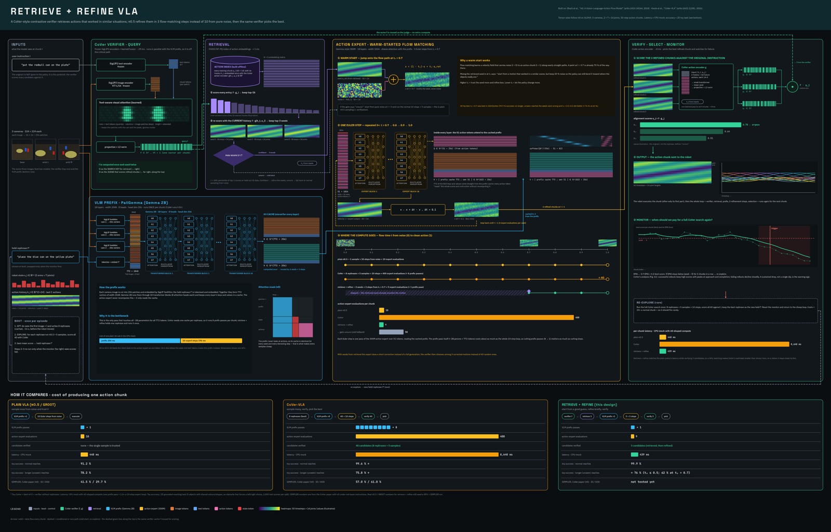831x532 pixels.
Task: Click the '41.5 % / 29.7 %' SIMPLER value
Action: pos(93,482)
